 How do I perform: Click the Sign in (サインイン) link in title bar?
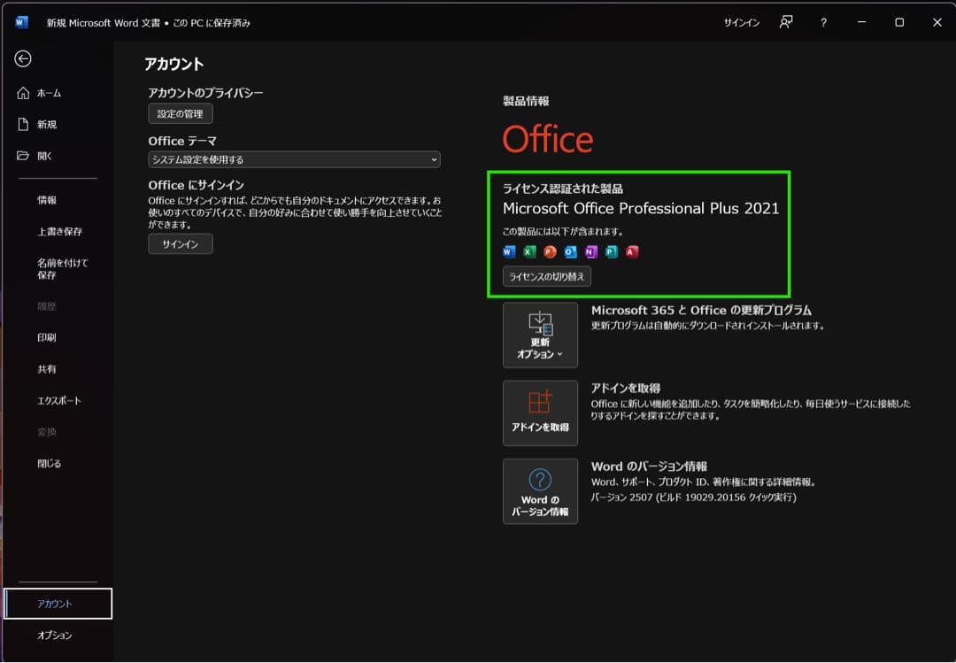point(742,23)
